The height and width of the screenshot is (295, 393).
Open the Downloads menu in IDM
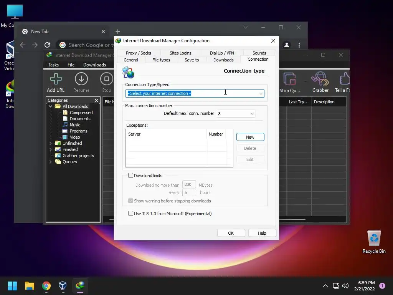94,65
